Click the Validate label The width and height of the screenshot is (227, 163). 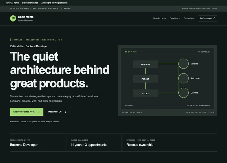pos(194,64)
